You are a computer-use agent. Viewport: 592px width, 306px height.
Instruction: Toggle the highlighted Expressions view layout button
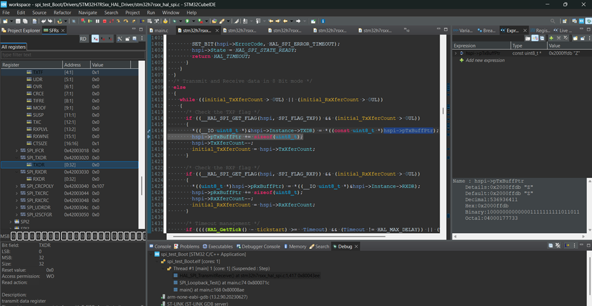(535, 38)
